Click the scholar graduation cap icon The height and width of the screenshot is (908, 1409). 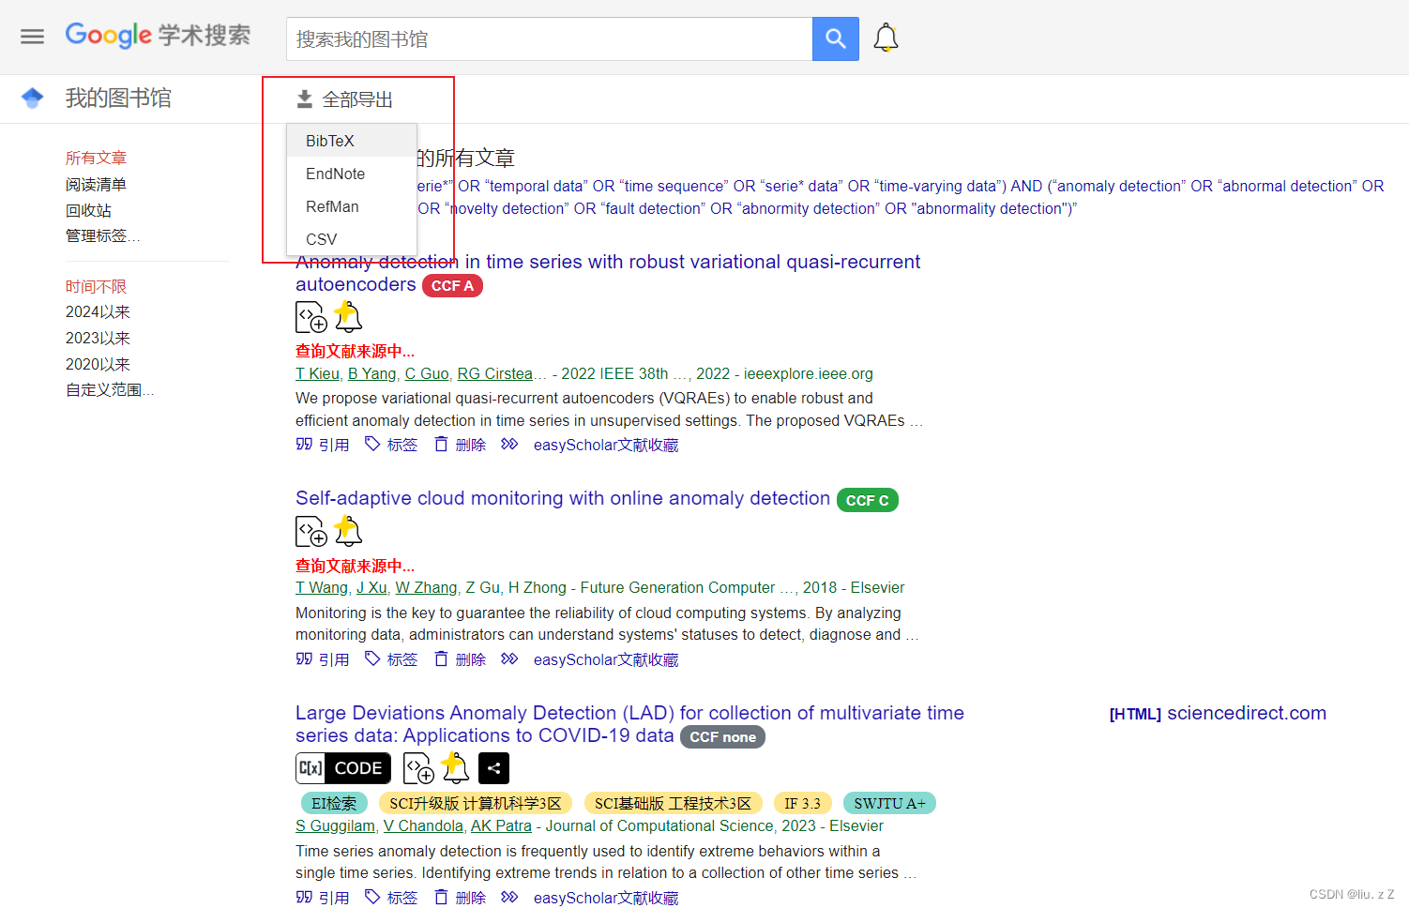[33, 98]
